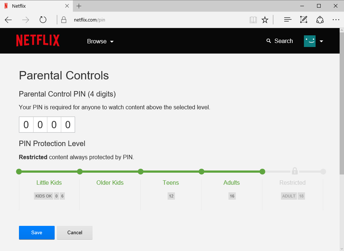Open the Hub three-lines icon
Screen dimensions: 344x251
pyautogui.click(x=288, y=20)
